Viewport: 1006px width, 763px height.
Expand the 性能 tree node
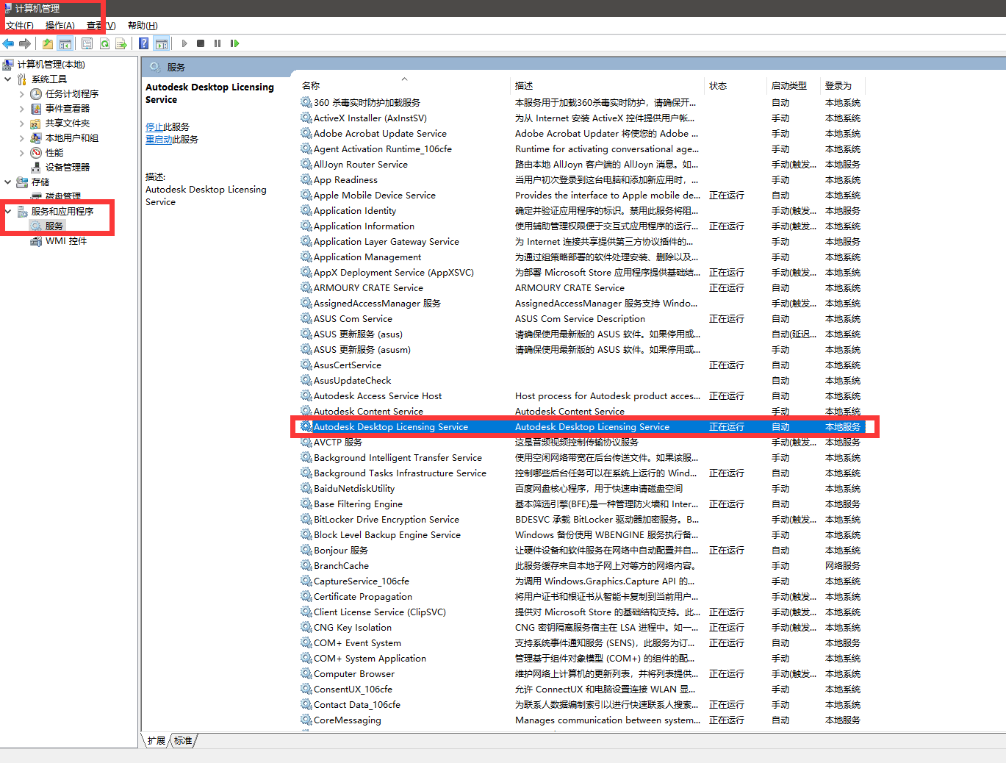[21, 153]
